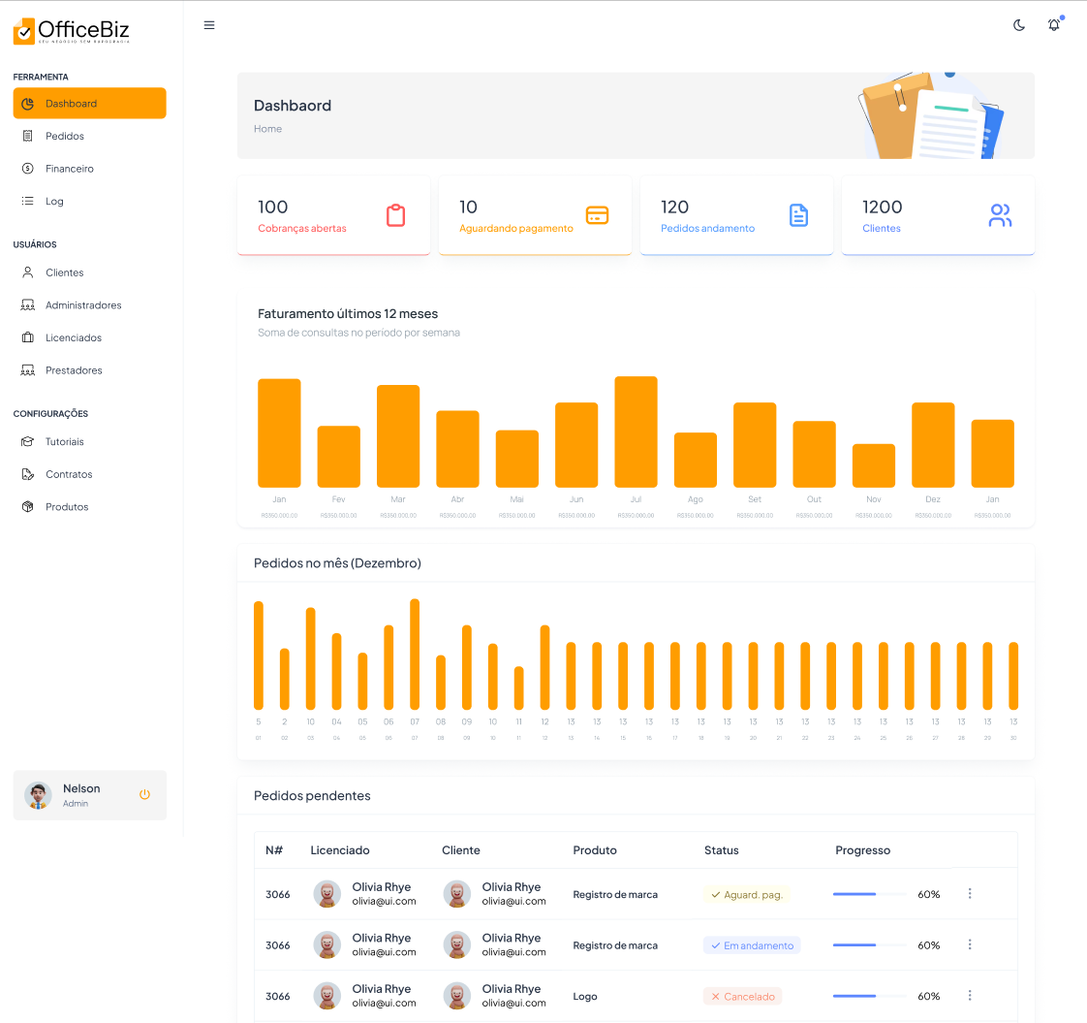Click clipboard icon on Cobranças abertas card
Image resolution: width=1087 pixels, height=1023 pixels.
(x=395, y=215)
